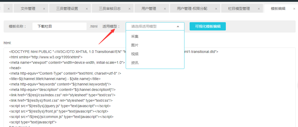This screenshot has height=127, width=298.
Task: Click the 请选择适用模型 combo box
Action: point(155,26)
